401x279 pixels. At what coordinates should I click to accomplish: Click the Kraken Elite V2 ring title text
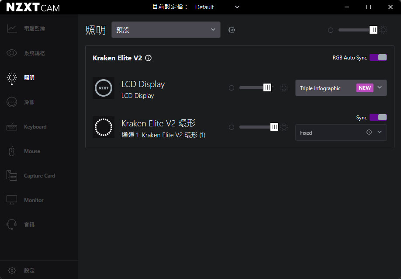159,123
